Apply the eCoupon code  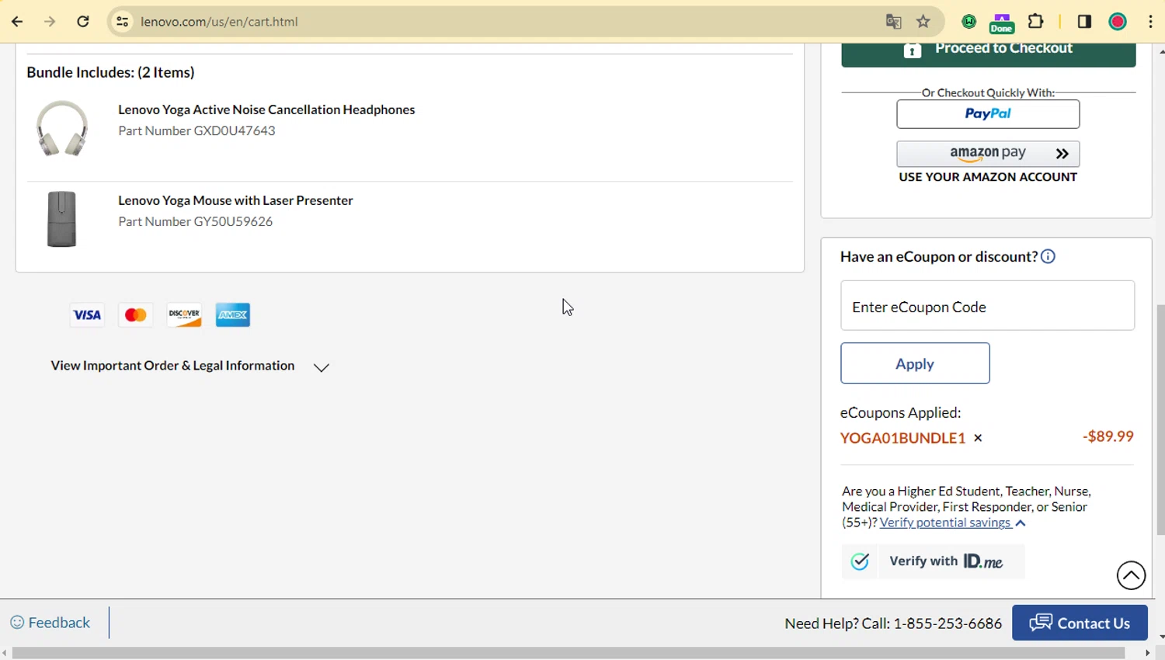(915, 363)
